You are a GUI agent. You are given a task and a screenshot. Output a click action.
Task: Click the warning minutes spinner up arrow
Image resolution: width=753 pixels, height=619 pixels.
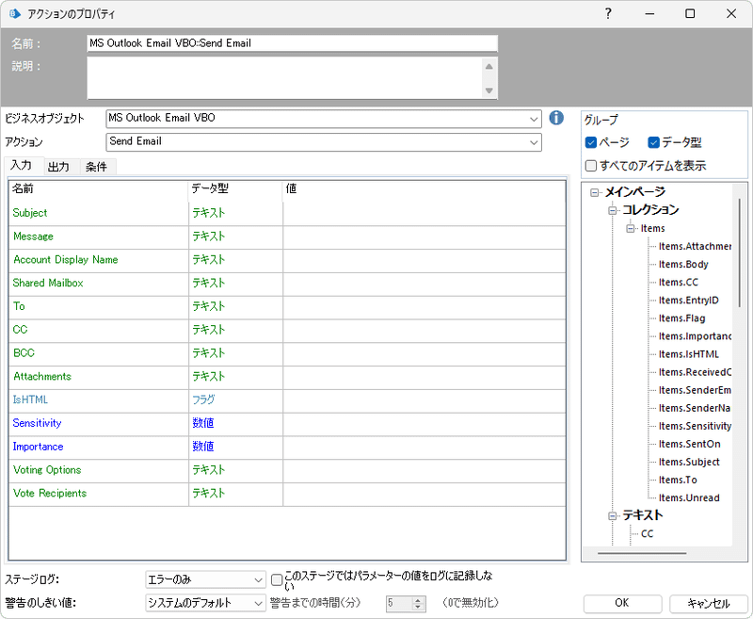coord(418,600)
